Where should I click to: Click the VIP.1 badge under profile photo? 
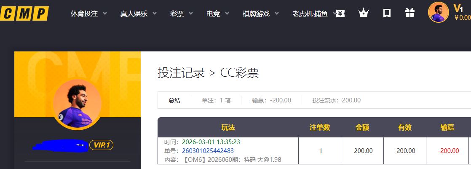(x=101, y=145)
